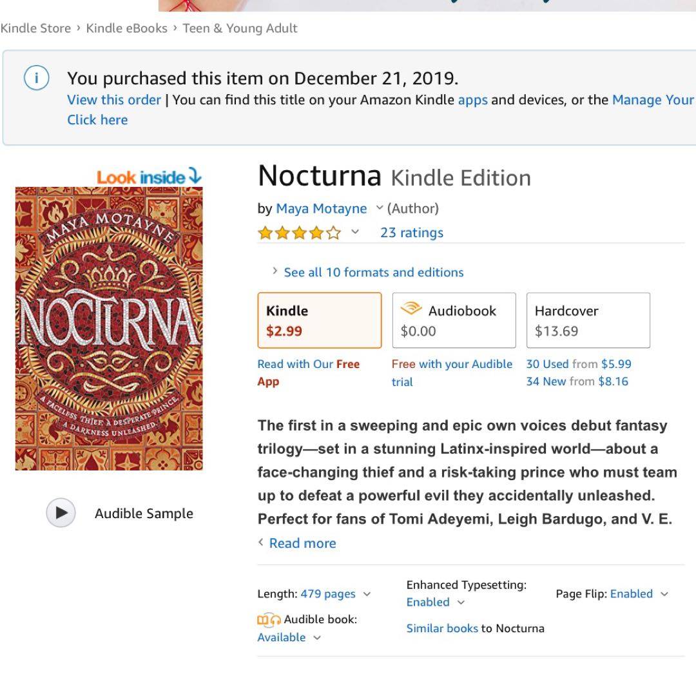Expand the Length 479 pages dropdown
Viewport: 696px width, 696px height.
tap(367, 594)
